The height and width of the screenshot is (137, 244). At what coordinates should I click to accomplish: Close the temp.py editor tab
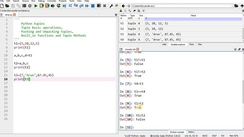14,15
